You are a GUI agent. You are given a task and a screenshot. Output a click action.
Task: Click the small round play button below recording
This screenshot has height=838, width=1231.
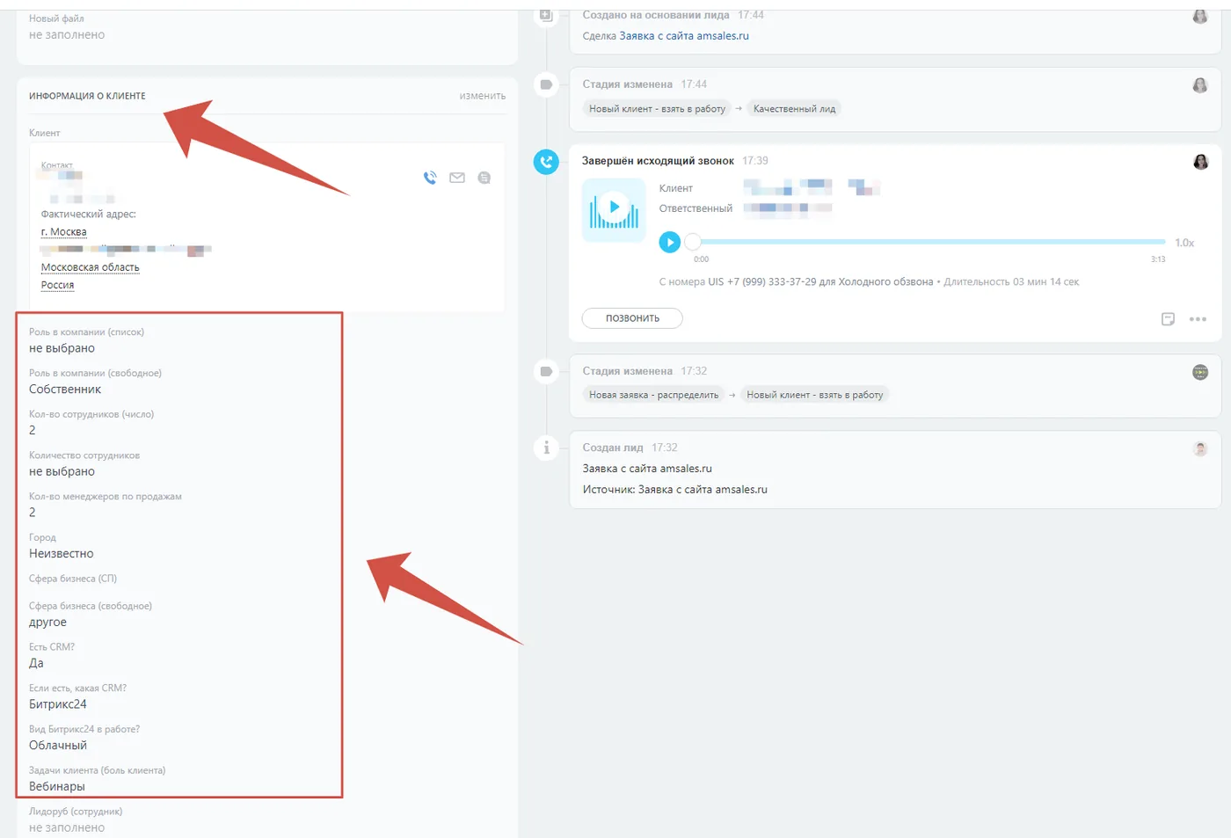(670, 242)
